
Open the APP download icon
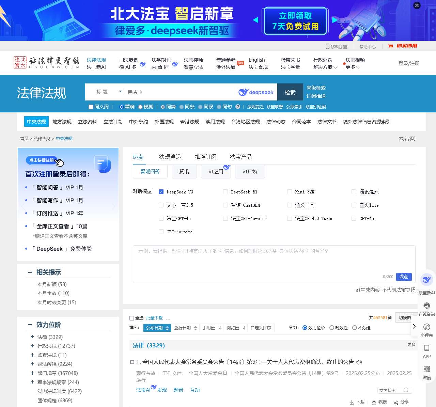click(x=427, y=348)
